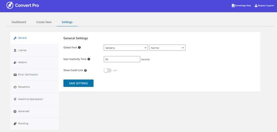
Task: Switch to the Dashboard tab
Action: (x=19, y=22)
